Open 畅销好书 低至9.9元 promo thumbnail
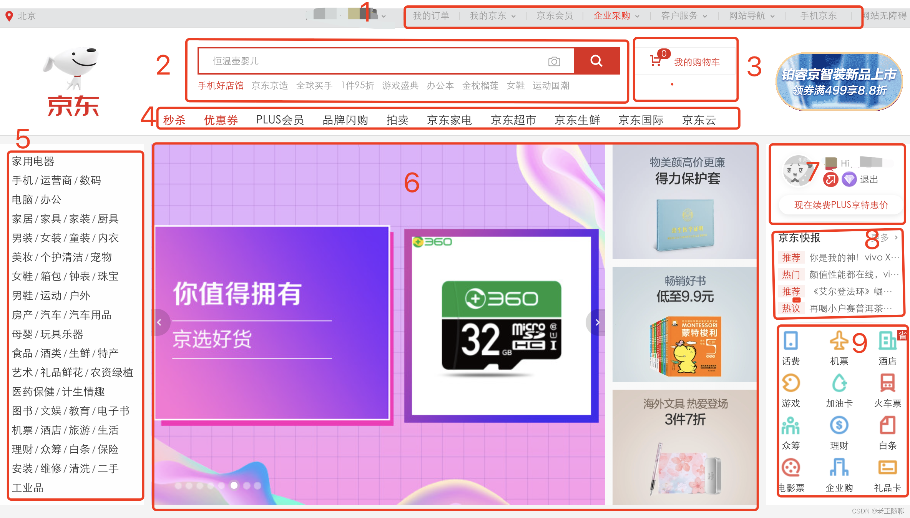 click(x=684, y=324)
